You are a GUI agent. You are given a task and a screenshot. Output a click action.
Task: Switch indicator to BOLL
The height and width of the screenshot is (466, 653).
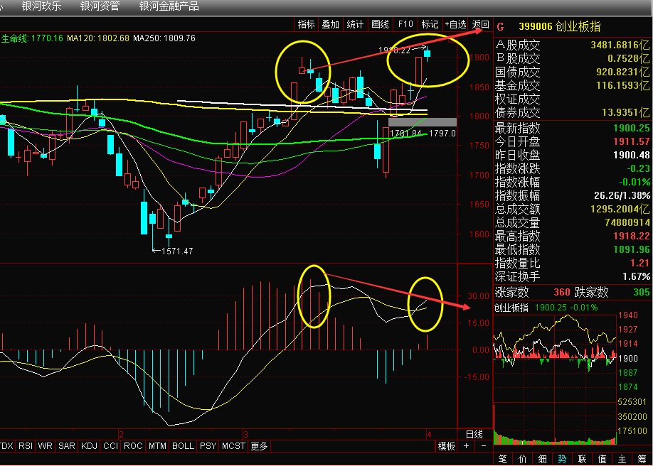(x=183, y=446)
